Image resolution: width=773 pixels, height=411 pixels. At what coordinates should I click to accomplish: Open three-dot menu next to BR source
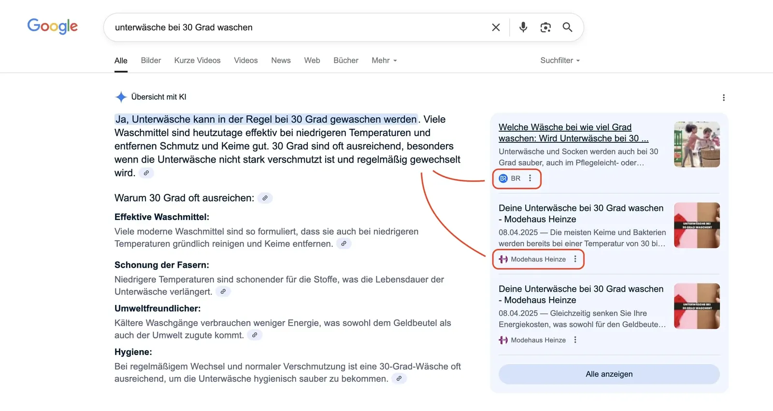(530, 178)
